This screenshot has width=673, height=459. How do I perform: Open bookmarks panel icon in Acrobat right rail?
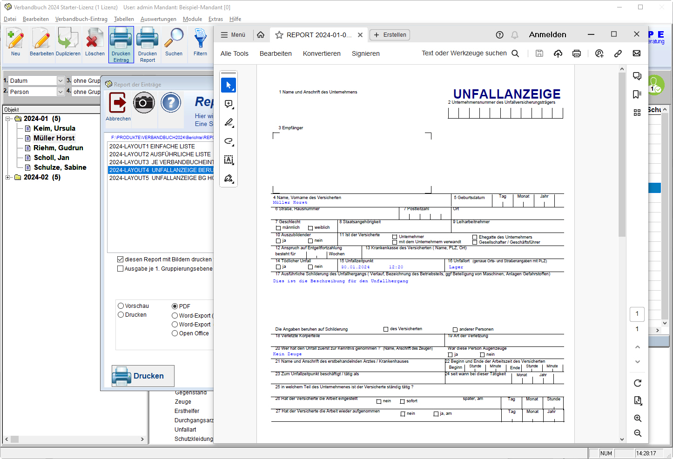tap(637, 94)
